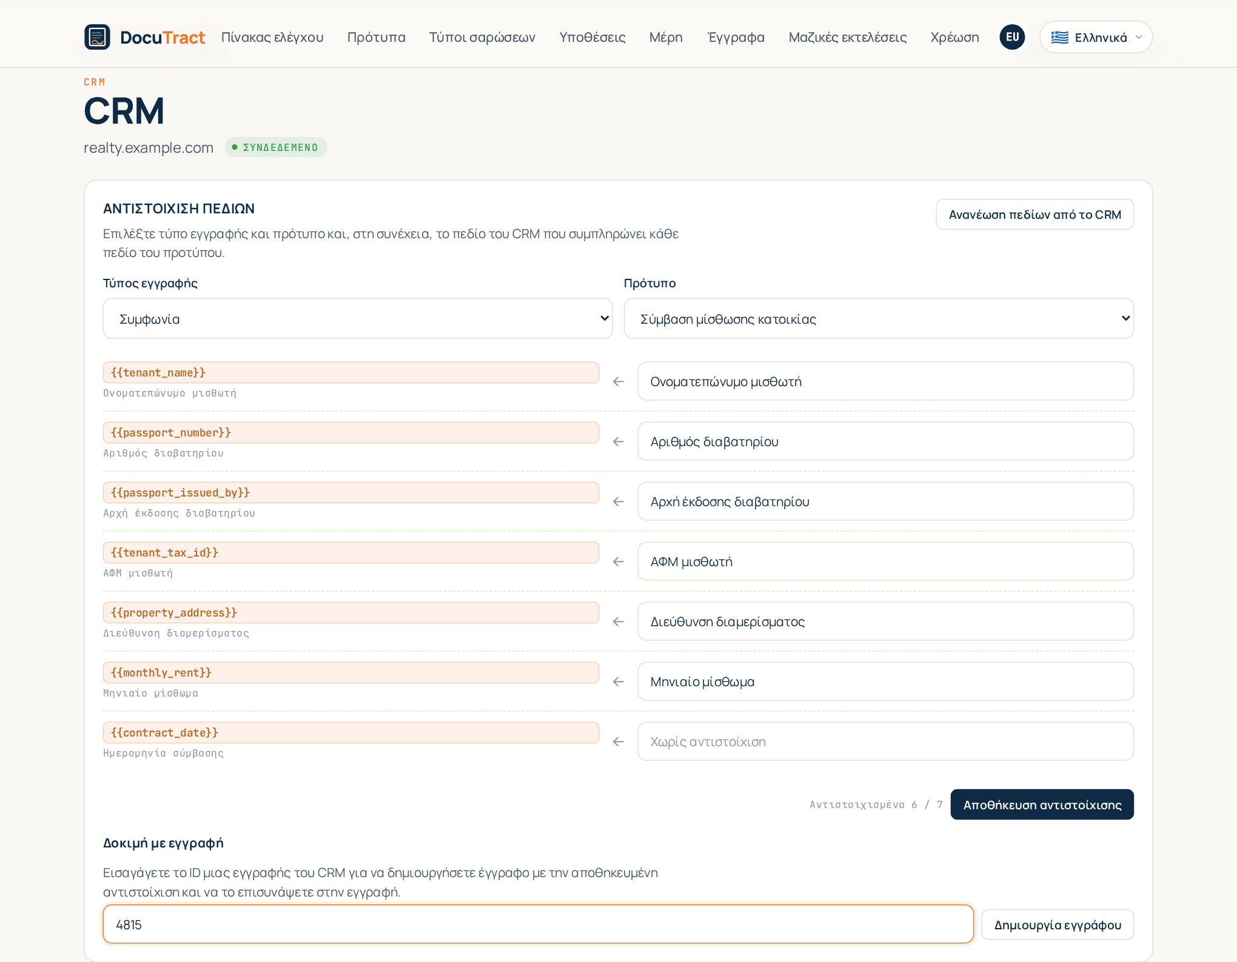Click Ανανέωση πεδίων από το CRM button
The width and height of the screenshot is (1237, 962).
pos(1034,215)
